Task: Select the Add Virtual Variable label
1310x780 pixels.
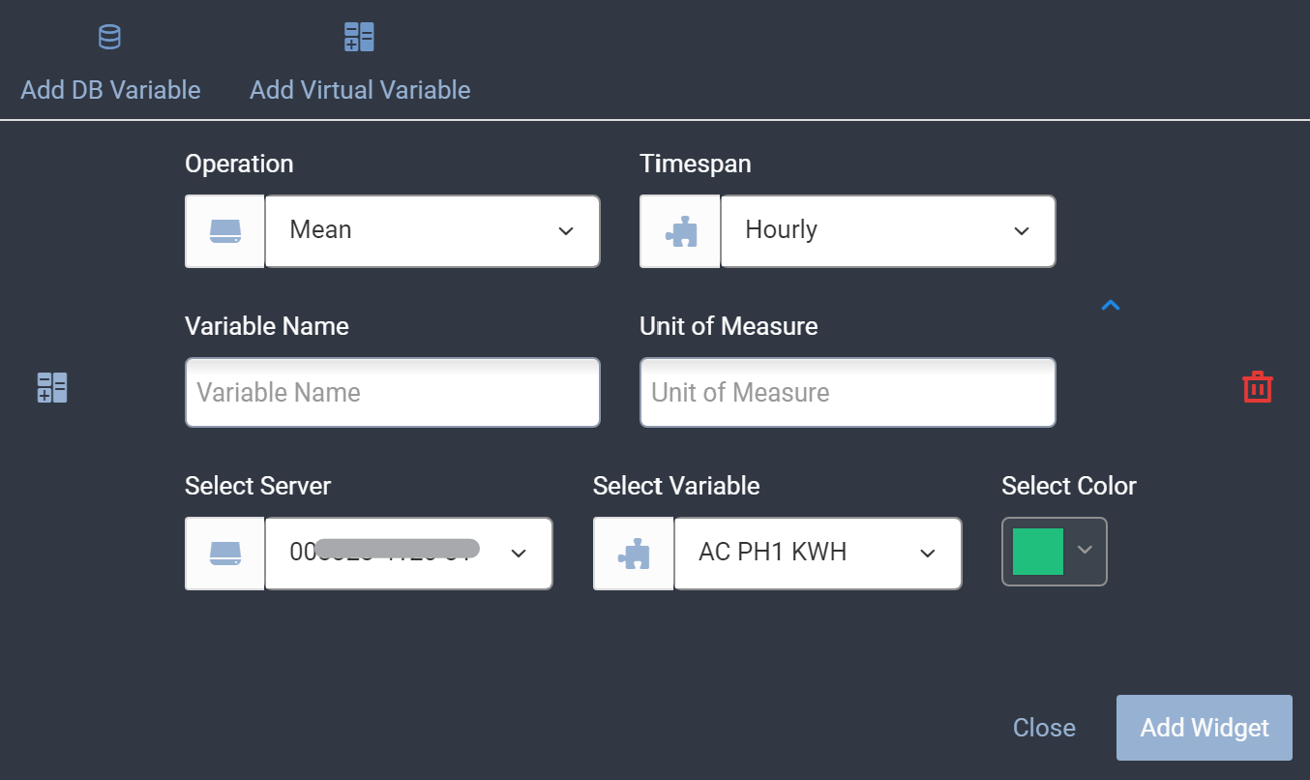Action: (x=360, y=90)
